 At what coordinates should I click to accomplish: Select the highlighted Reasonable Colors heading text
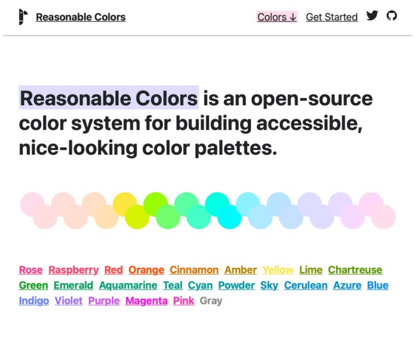[109, 98]
